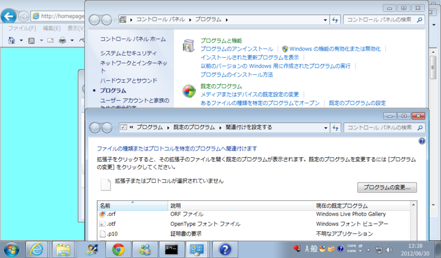The width and height of the screenshot is (441, 258).
Task: Sort by 説明 column header
Action: (x=240, y=206)
